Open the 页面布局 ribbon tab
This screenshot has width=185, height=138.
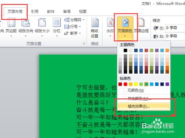15,11
